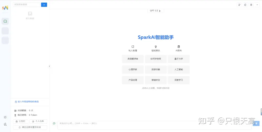Toggle the sun light/dark theme icon
Viewport: 262px width, 132px height.
5,117
